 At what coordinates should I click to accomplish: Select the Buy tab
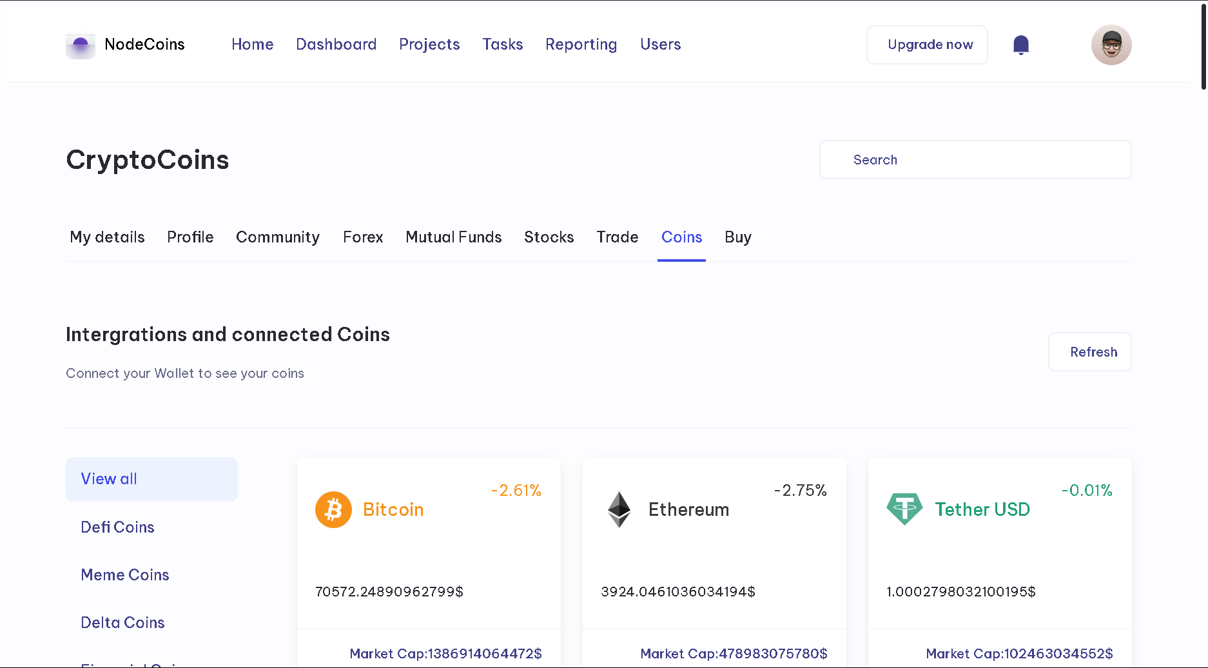[x=738, y=237]
